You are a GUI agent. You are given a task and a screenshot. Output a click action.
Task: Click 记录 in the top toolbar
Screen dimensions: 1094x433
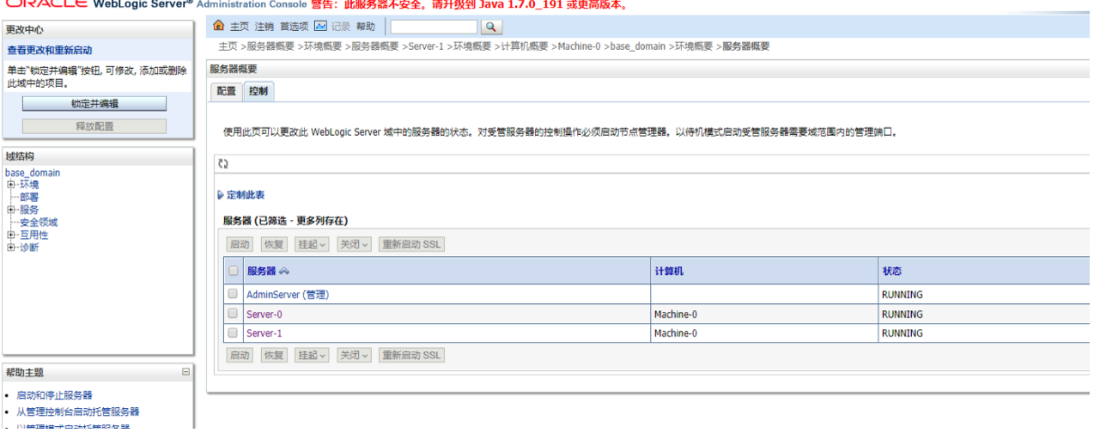(341, 27)
